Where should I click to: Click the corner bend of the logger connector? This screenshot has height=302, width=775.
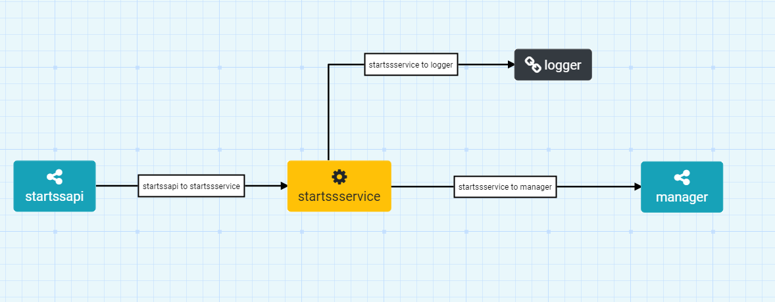[x=328, y=64]
